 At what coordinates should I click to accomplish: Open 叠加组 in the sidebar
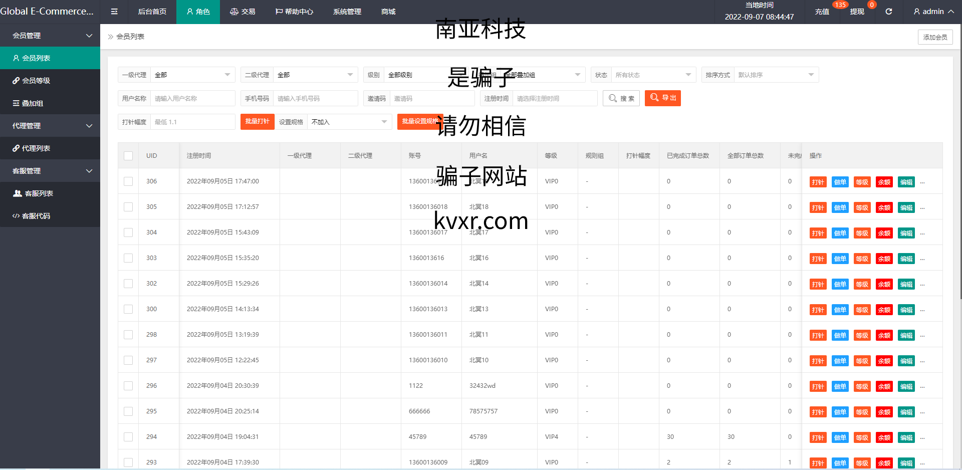point(50,103)
